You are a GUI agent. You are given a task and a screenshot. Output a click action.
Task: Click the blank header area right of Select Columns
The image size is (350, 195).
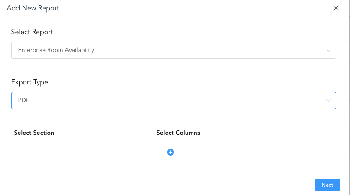point(269,133)
